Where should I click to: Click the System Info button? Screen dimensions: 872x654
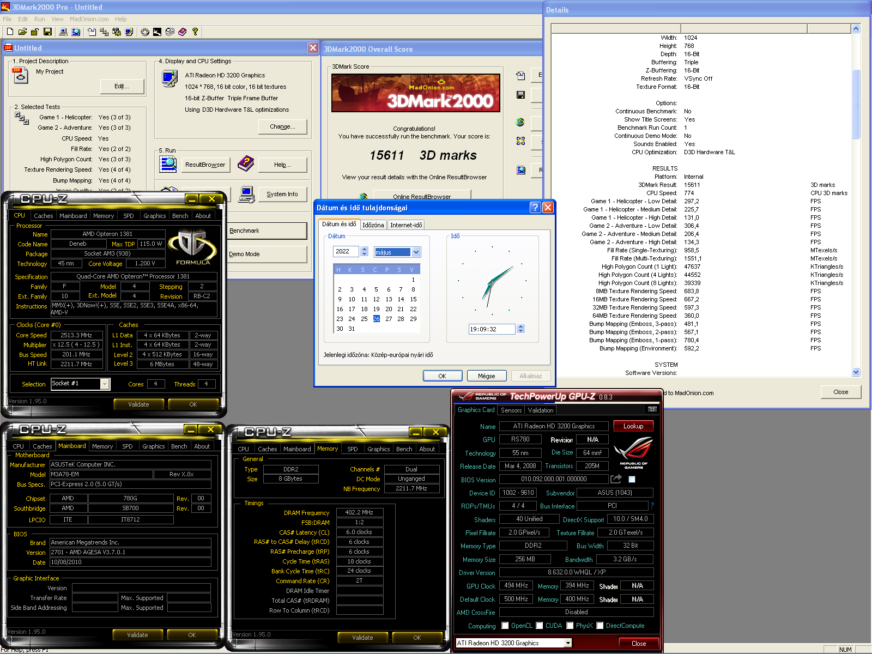[282, 194]
